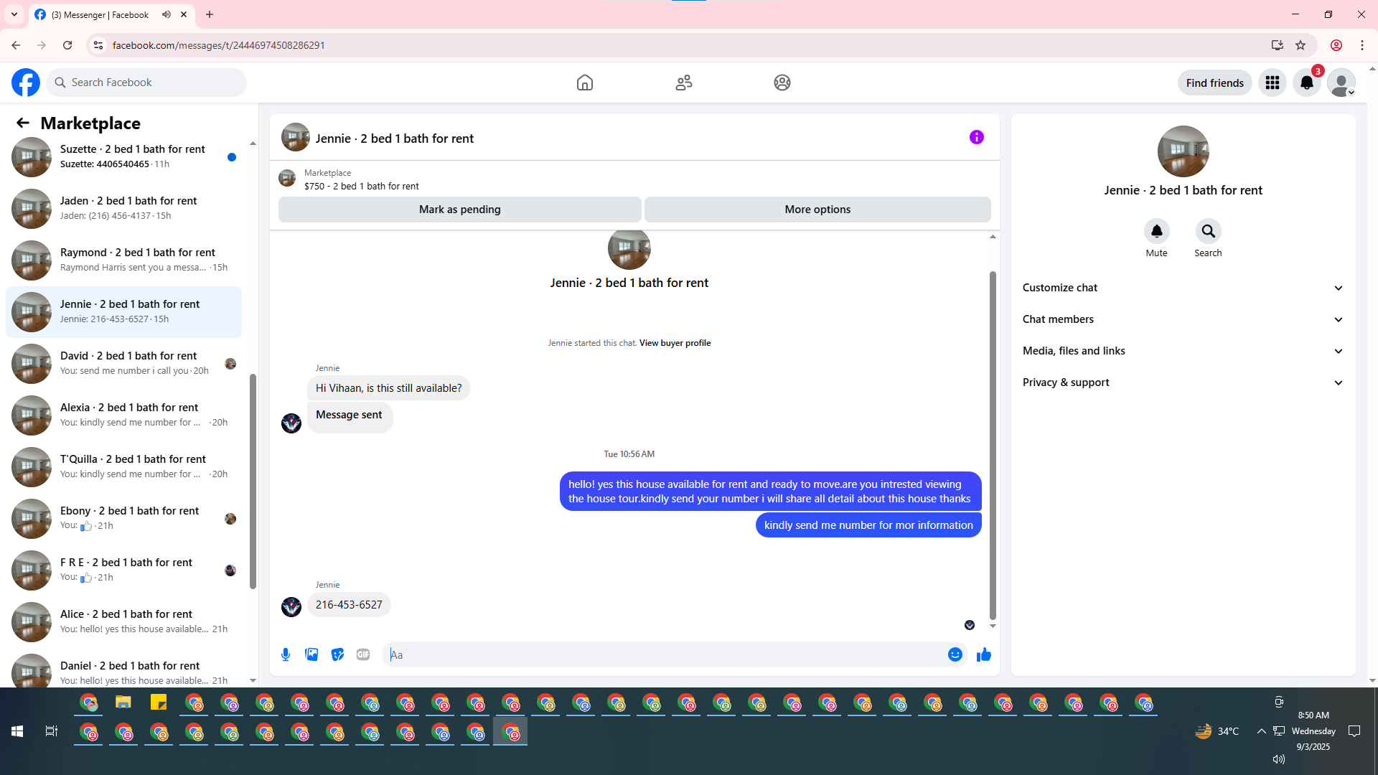Open File Explorer from the taskbar
Screen dimensions: 1378x775
pyautogui.click(x=123, y=703)
